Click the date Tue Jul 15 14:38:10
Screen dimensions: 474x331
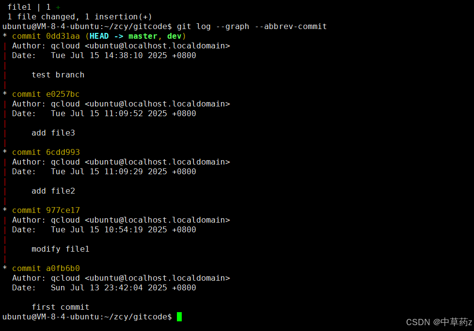click(123, 56)
